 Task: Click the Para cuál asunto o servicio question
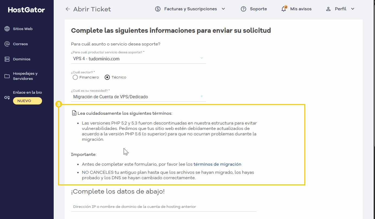coord(116,44)
